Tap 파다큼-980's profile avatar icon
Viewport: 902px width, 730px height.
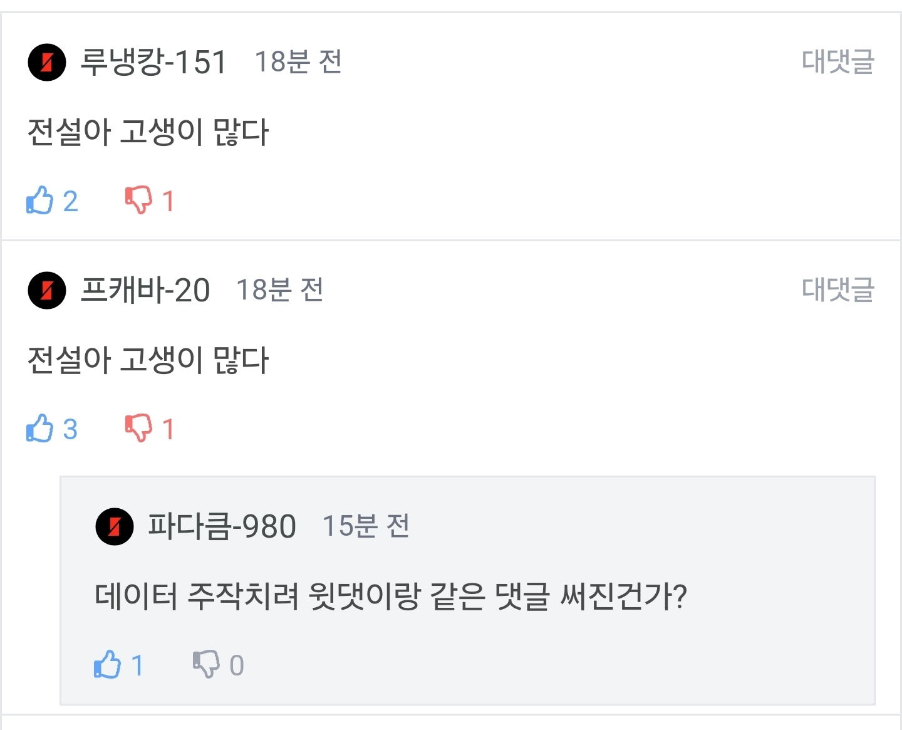(x=115, y=526)
